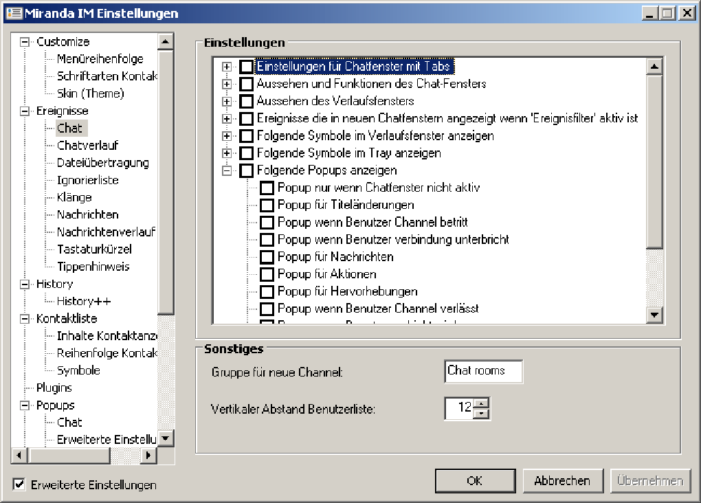Viewport: 701px width, 503px height.
Task: Collapse the Kontaktliste tree node
Action: 25,319
